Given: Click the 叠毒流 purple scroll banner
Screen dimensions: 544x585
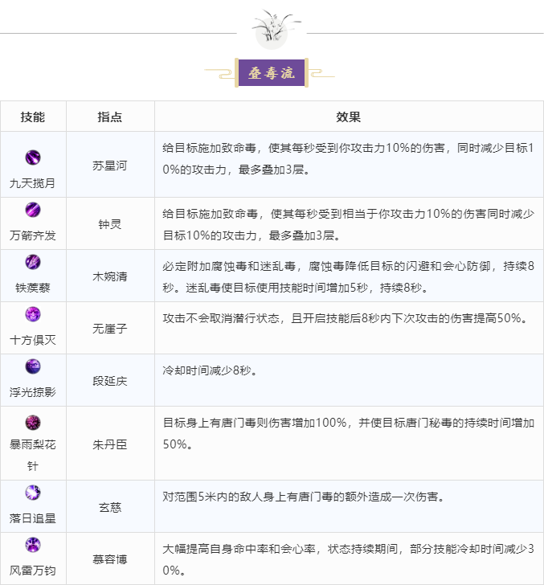Looking at the screenshot, I should pyautogui.click(x=272, y=73).
